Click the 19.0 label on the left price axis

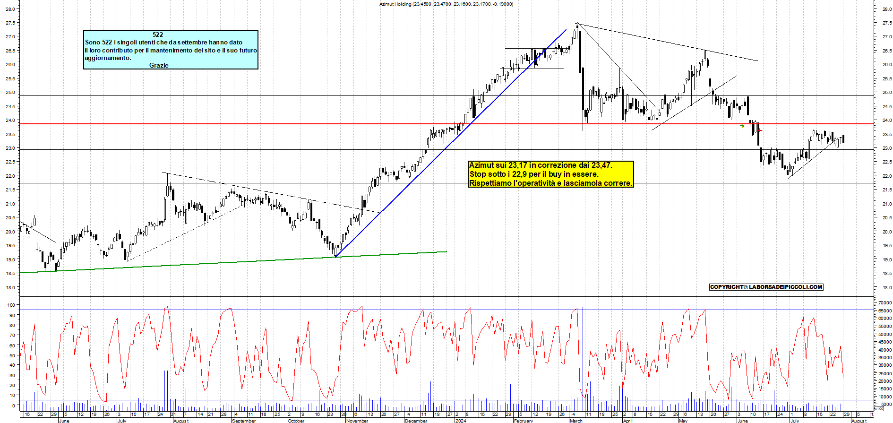click(10, 259)
